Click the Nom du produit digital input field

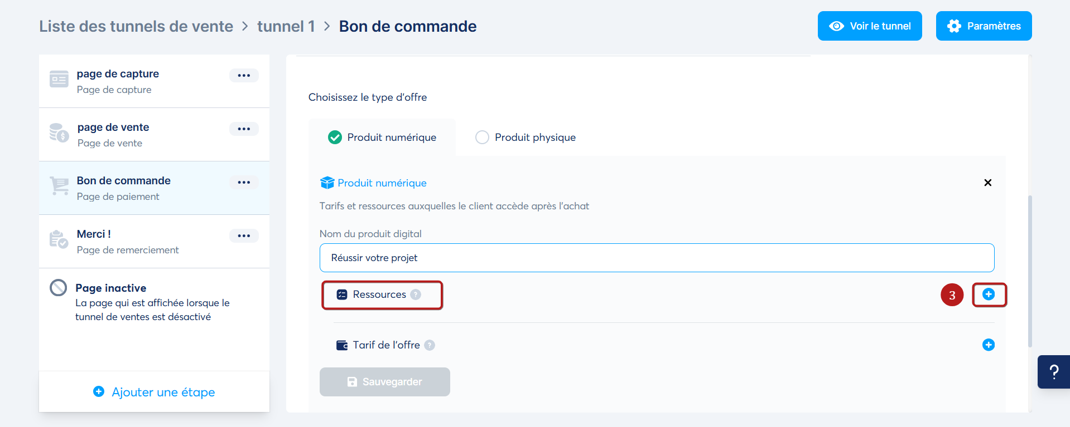pyautogui.click(x=656, y=258)
